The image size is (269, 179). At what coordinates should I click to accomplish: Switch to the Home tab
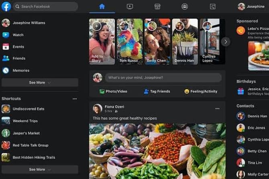coord(102,6)
